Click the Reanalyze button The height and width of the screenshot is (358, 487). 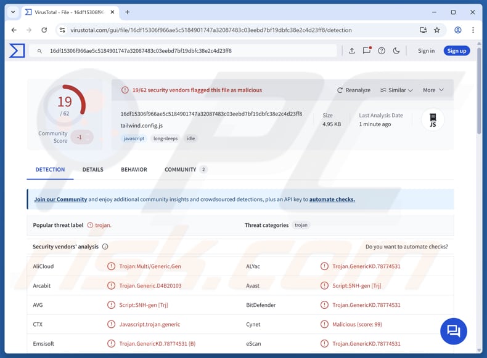click(354, 90)
